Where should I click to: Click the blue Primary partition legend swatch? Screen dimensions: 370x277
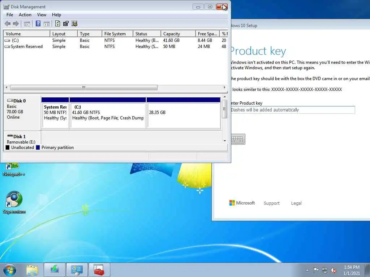tap(38, 148)
